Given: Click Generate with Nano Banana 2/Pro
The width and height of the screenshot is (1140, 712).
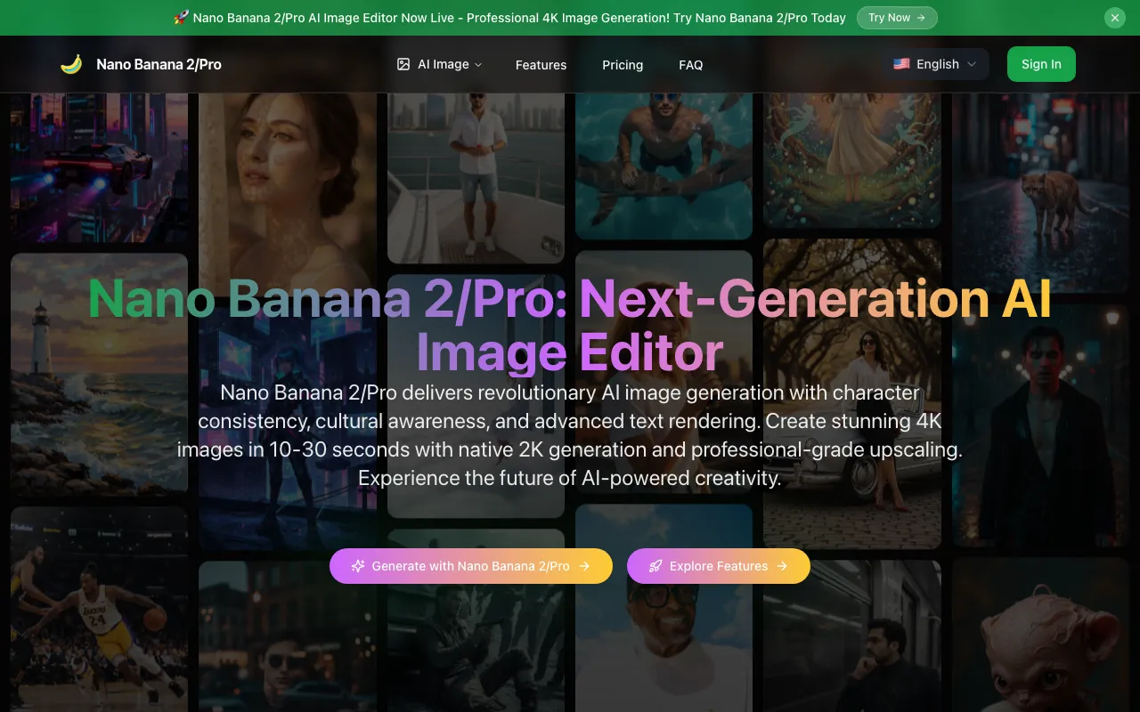Looking at the screenshot, I should [471, 566].
